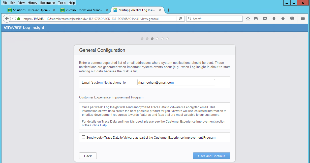
Task: Minimize the browser window
Action: tap(287, 3)
